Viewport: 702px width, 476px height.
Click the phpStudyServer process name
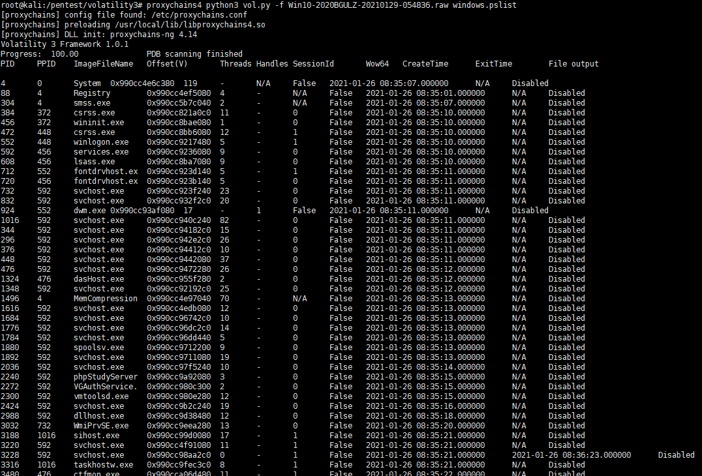[106, 377]
